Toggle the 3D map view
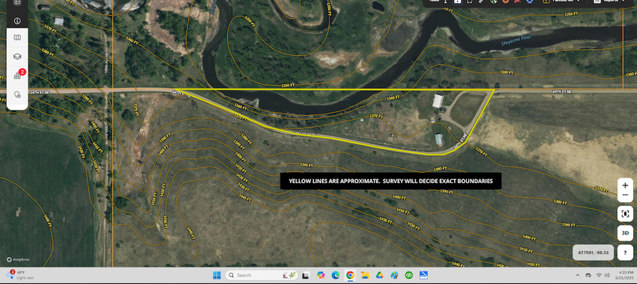 [x=625, y=234]
